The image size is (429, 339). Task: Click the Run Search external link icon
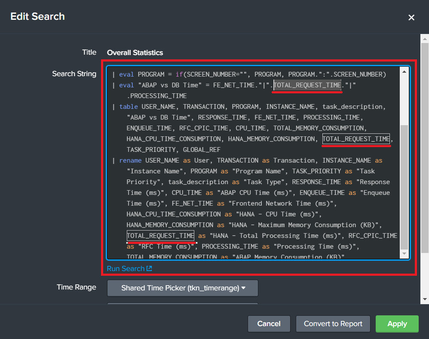click(149, 269)
